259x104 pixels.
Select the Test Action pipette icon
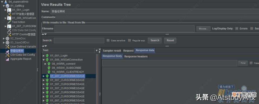(9, 22)
